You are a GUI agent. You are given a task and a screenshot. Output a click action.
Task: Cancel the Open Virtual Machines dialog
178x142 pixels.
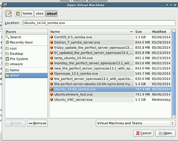click(x=143, y=133)
